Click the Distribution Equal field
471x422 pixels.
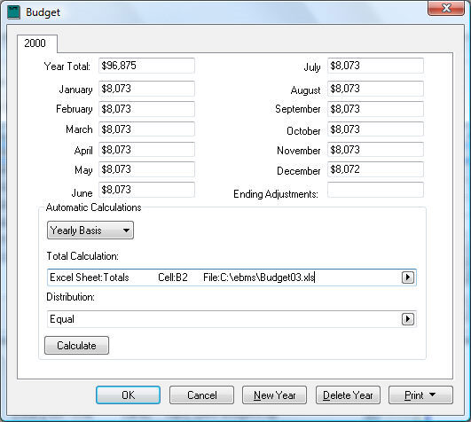pos(224,319)
